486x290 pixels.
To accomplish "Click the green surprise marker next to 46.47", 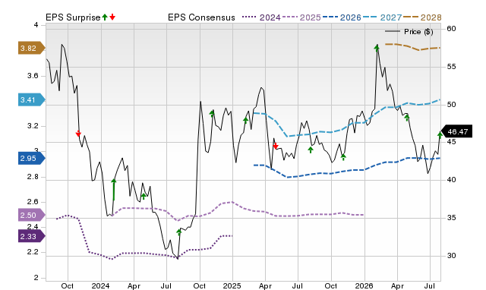I will (440, 135).
